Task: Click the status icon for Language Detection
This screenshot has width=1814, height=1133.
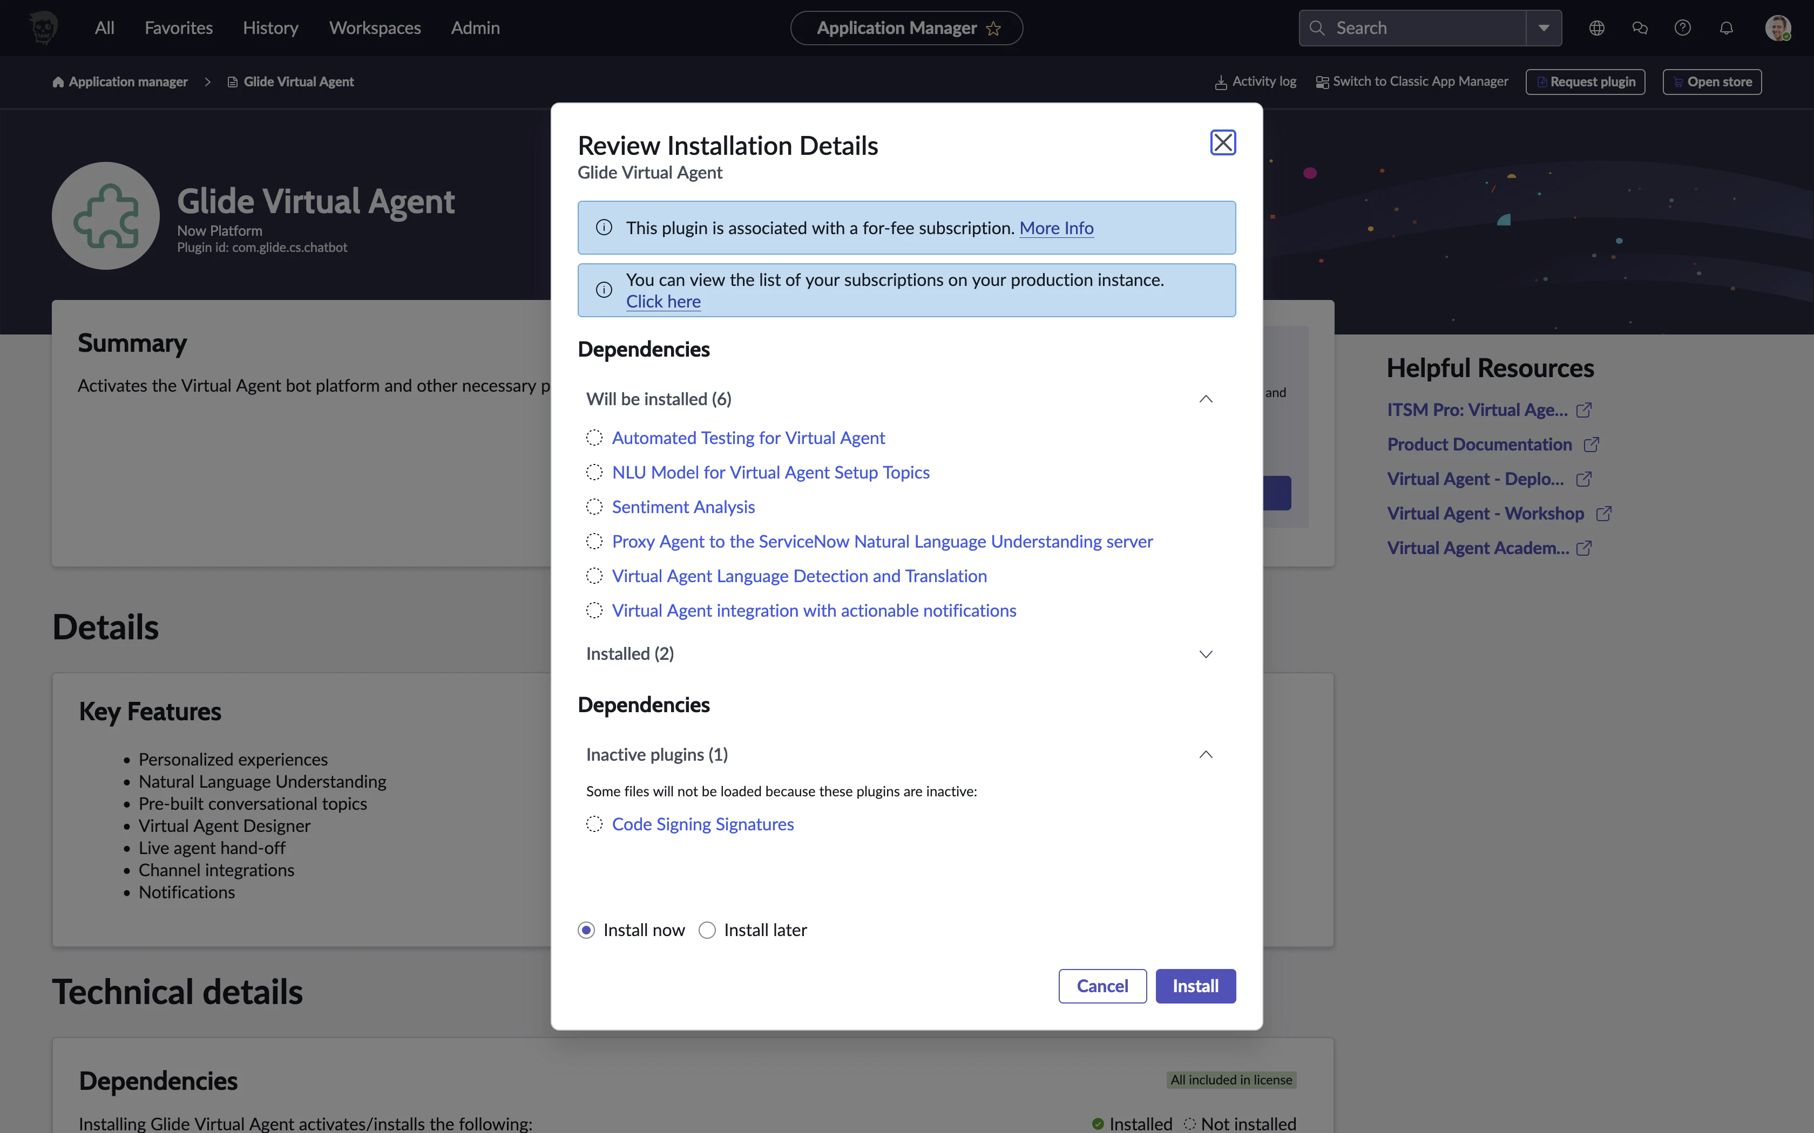Action: pos(594,576)
